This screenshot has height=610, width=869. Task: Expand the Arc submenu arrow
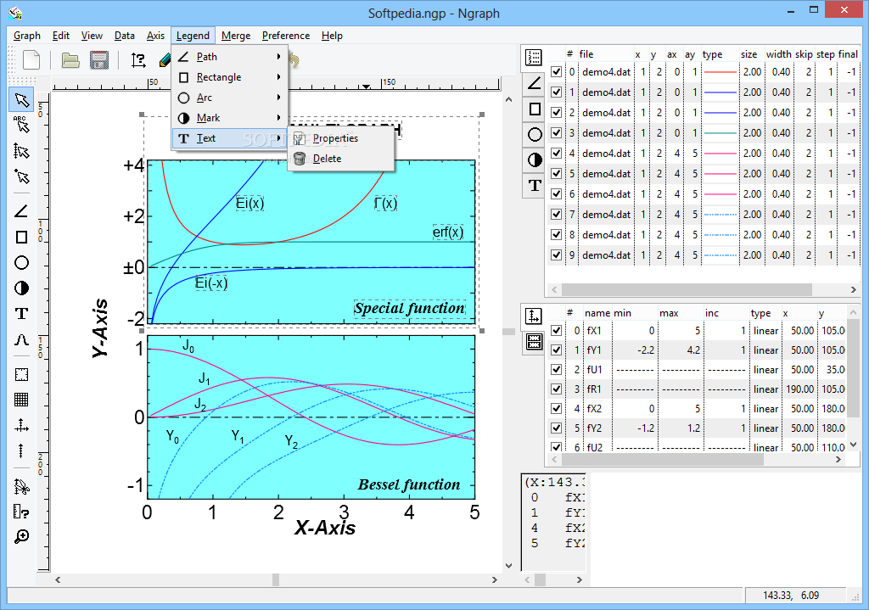point(278,98)
